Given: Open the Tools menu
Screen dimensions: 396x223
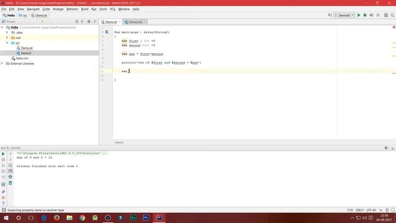Looking at the screenshot, I should [103, 9].
